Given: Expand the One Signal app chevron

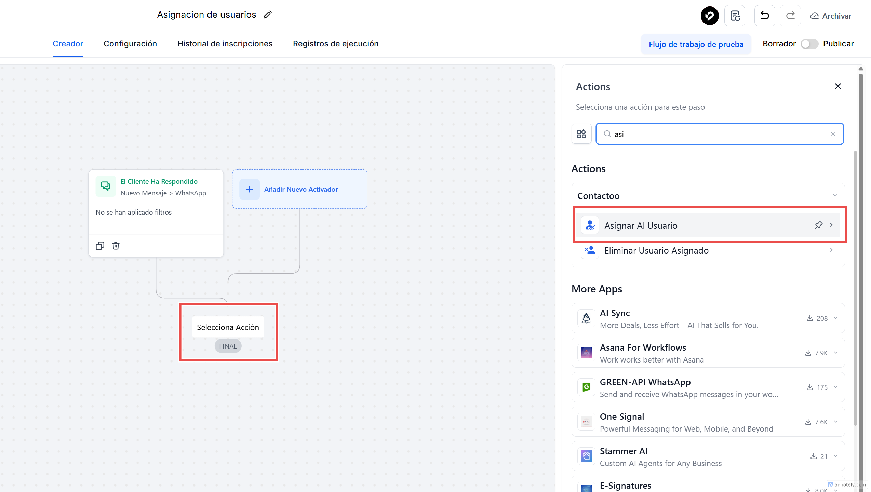Looking at the screenshot, I should click(835, 422).
